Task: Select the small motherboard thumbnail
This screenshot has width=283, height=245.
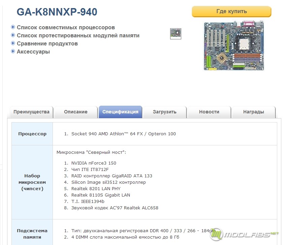Action: point(176,34)
